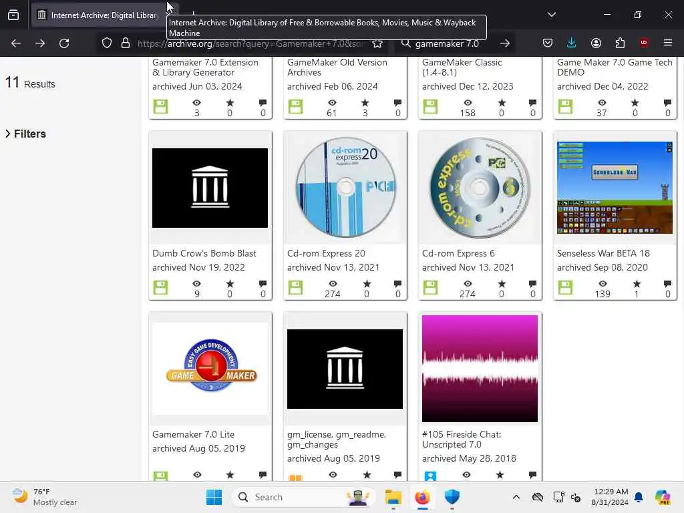Open the Firefox View tab overview icon
Screen dimensions: 684x513
point(13,15)
